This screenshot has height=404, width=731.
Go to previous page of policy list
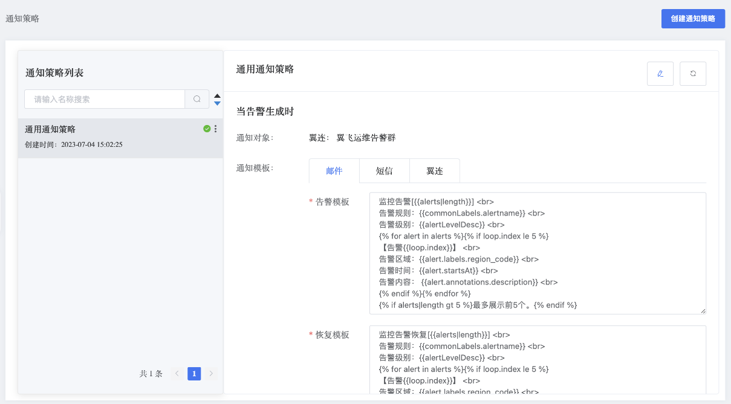(177, 374)
